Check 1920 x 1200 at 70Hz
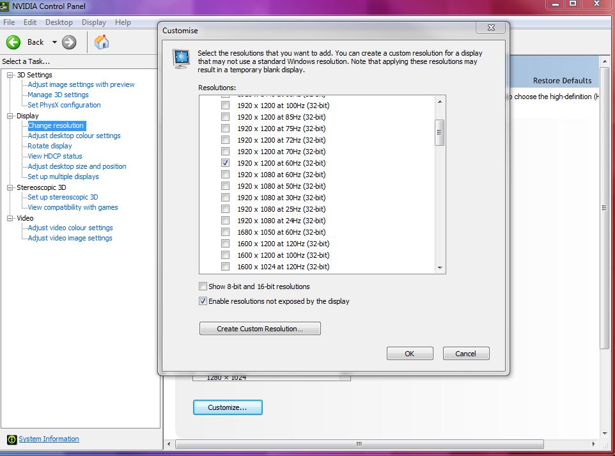 225,151
